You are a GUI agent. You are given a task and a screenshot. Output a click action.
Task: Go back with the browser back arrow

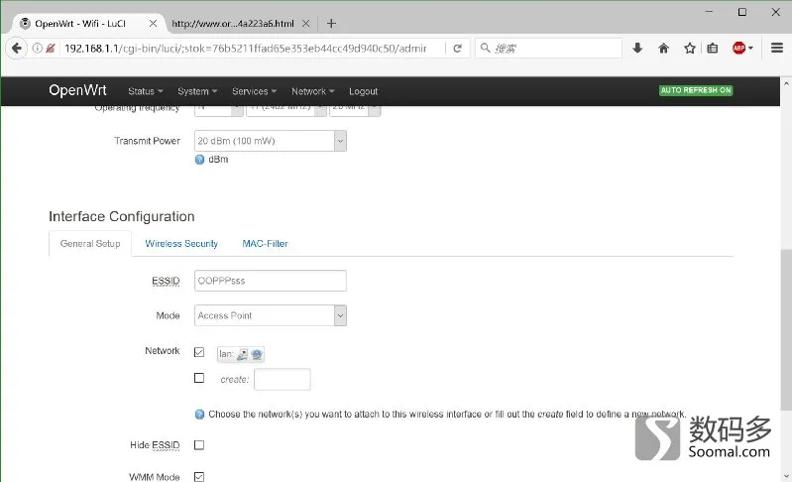[x=16, y=49]
